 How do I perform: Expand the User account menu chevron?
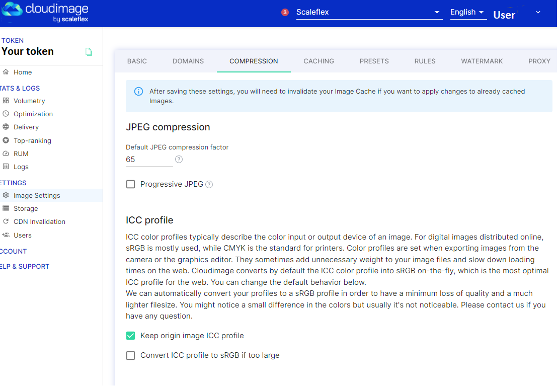(538, 13)
